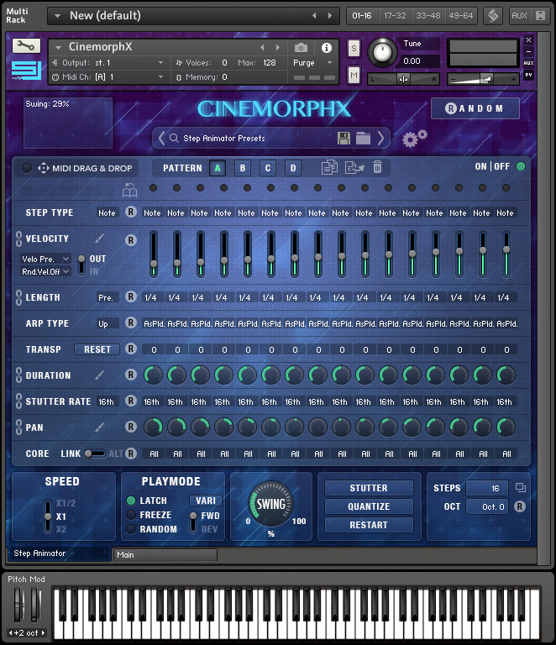Select the FREEZE playmode
556x645 pixels.
[x=131, y=515]
